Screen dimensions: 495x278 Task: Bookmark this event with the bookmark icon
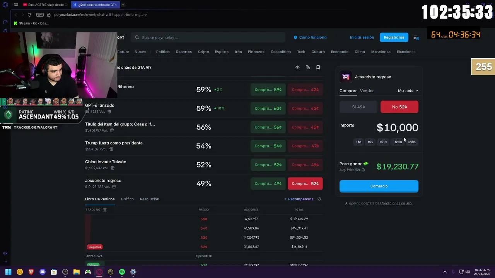coord(318,67)
